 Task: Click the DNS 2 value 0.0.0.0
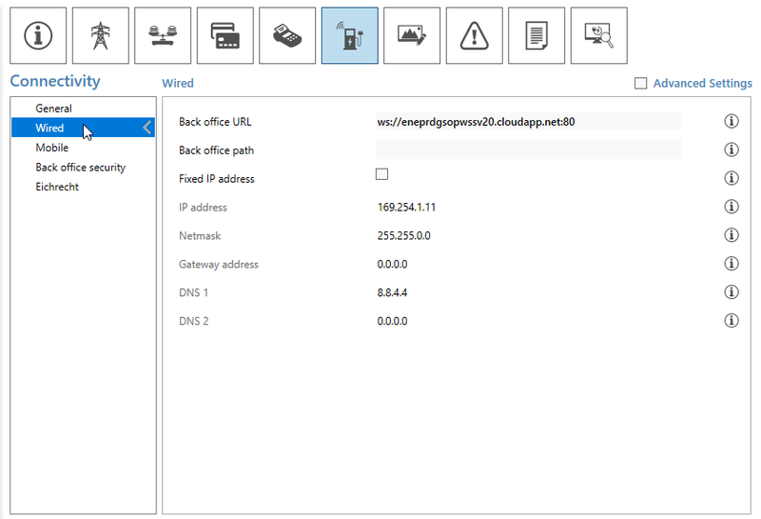click(392, 321)
